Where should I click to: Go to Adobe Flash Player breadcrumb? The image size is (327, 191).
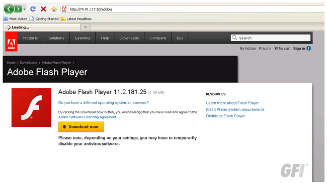56,63
